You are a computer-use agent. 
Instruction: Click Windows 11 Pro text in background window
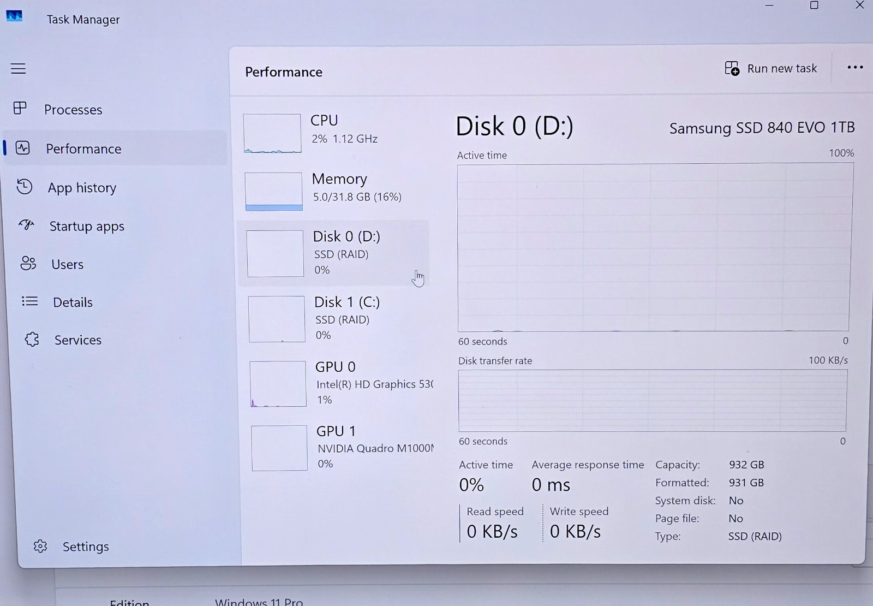tap(259, 601)
